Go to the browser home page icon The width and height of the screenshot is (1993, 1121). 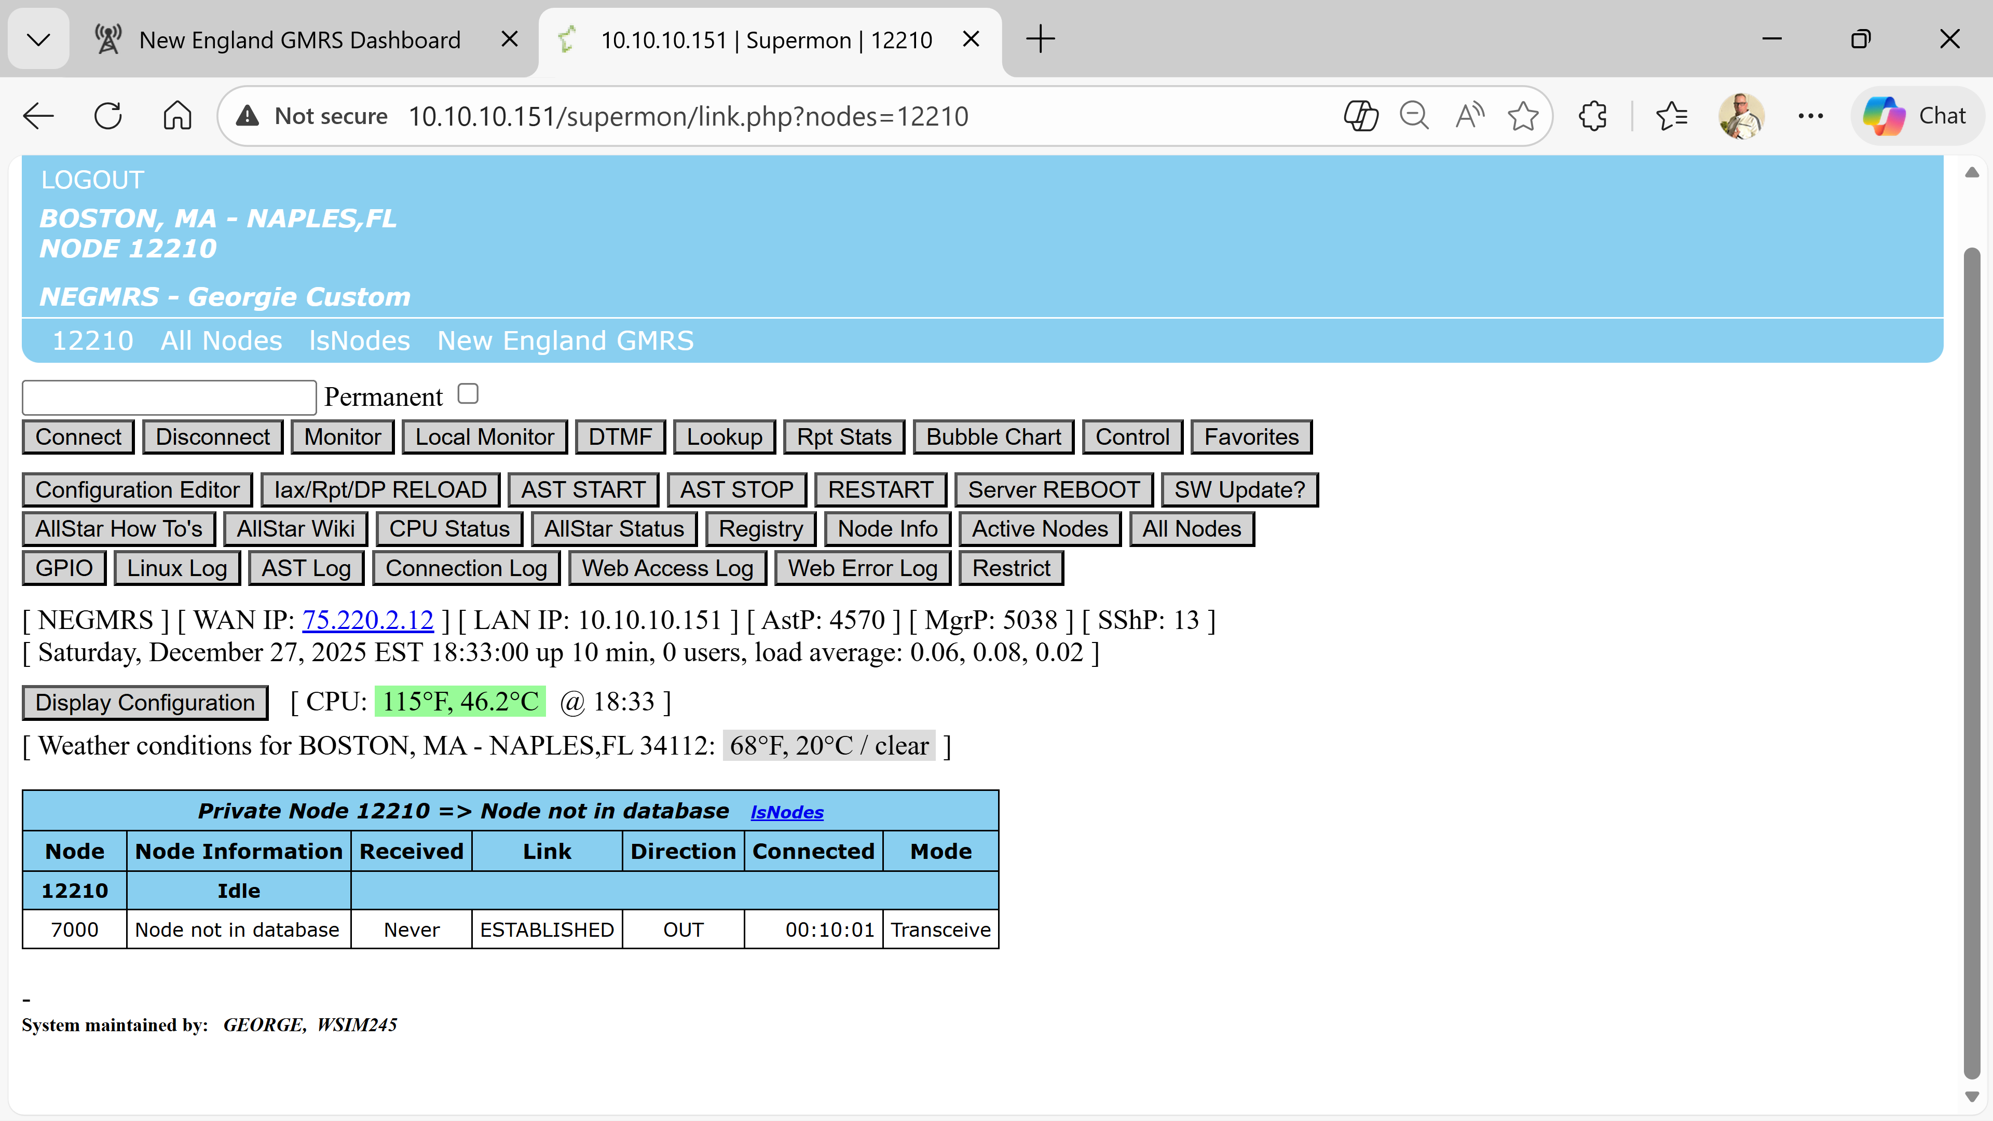[x=177, y=116]
